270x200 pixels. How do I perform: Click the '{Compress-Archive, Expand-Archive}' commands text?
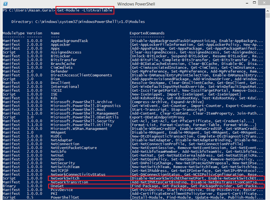pyautogui.click(x=167, y=102)
